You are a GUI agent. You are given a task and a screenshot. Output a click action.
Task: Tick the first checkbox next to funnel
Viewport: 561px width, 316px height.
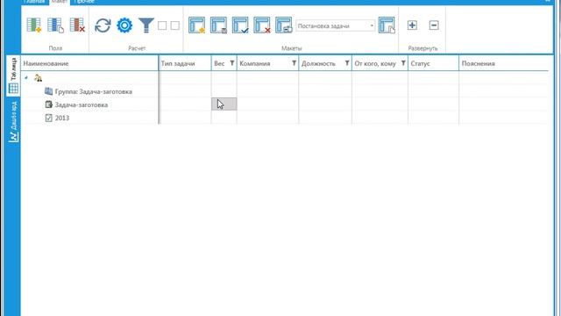162,25
